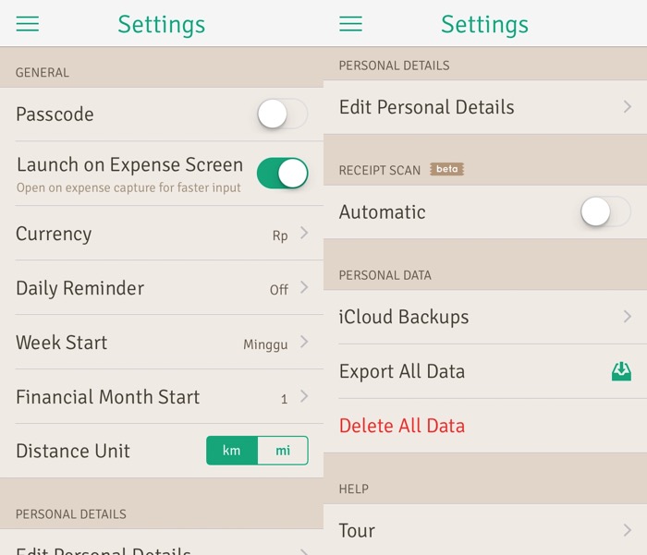Open the iCloud Backups chevron

click(x=628, y=317)
